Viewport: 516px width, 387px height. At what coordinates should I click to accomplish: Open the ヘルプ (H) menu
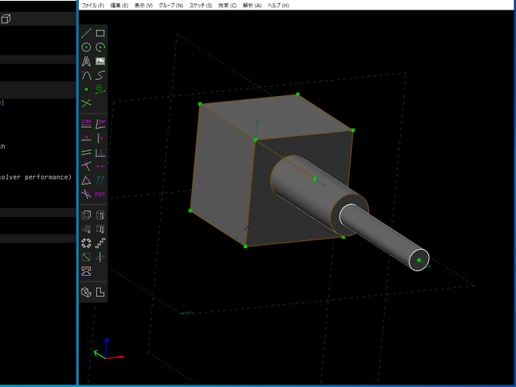(279, 5)
